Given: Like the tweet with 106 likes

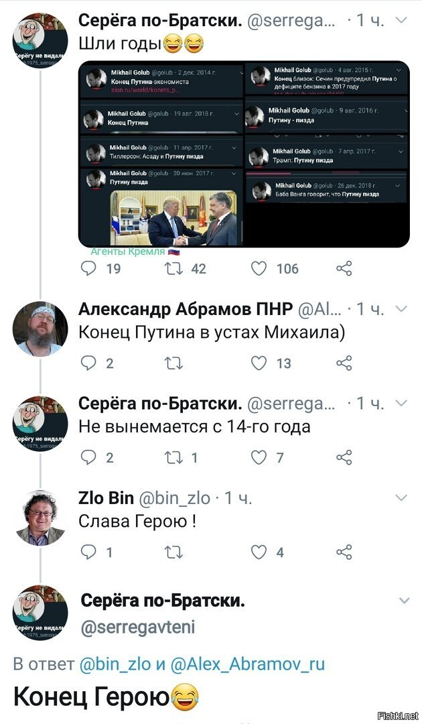Looking at the screenshot, I should (259, 268).
